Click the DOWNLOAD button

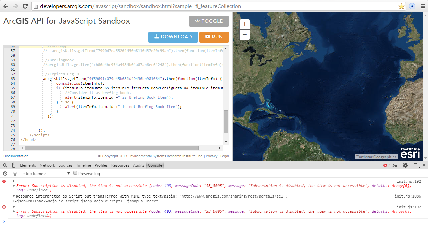[173, 37]
